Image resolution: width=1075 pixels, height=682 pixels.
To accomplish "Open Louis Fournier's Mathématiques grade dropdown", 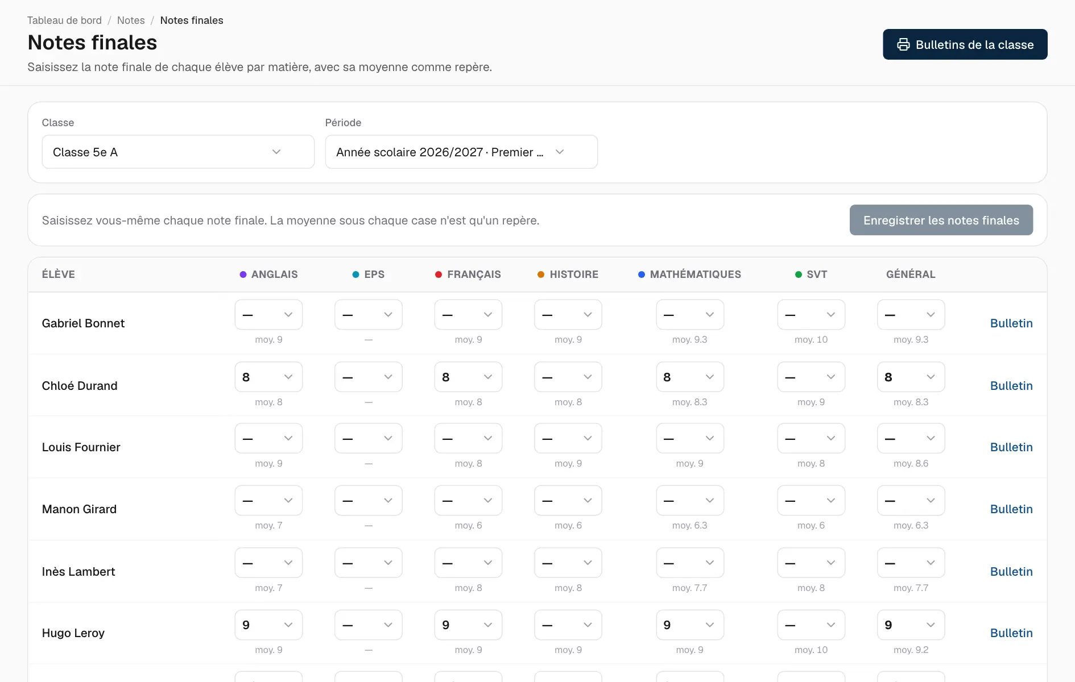I will (x=690, y=438).
